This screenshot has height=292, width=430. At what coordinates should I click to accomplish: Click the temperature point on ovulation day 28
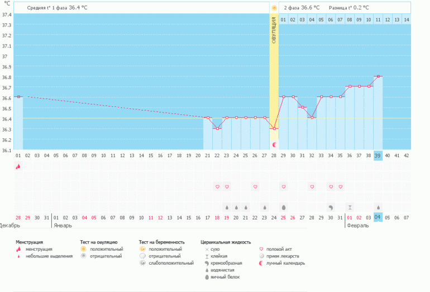point(274,128)
